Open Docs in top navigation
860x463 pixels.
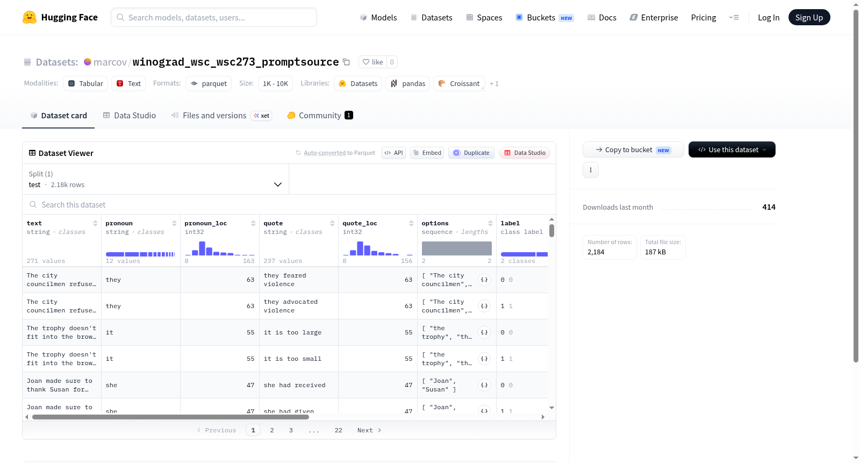pos(601,17)
